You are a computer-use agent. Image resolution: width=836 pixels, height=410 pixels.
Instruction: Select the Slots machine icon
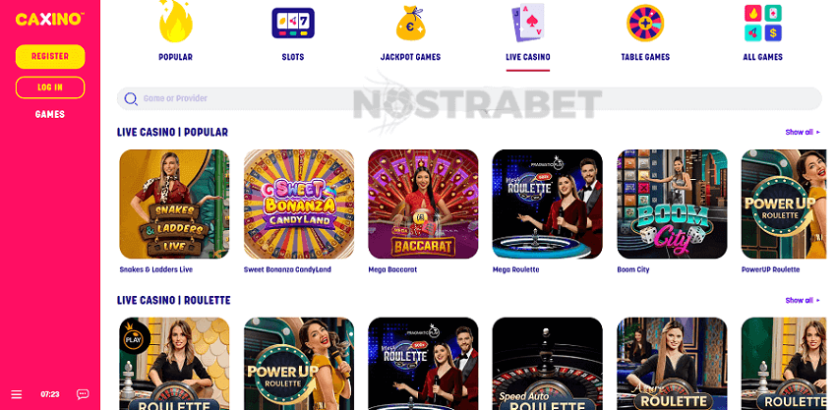[x=293, y=23]
